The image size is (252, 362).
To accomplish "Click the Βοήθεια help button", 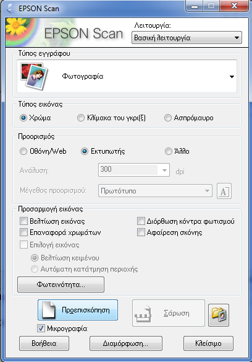I will 44,343.
